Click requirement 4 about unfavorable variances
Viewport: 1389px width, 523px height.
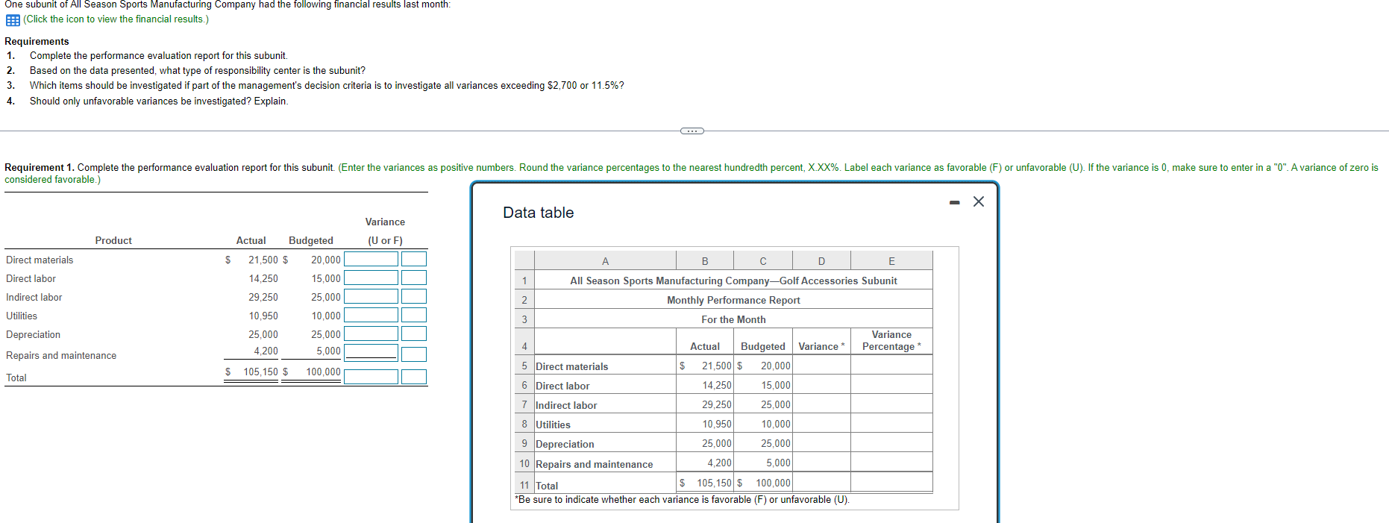tap(159, 101)
